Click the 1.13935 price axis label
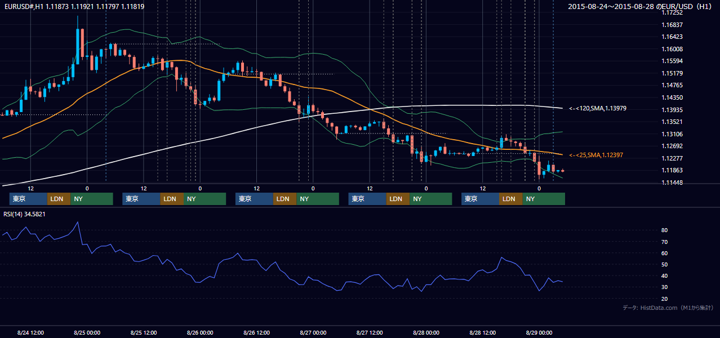This screenshot has width=720, height=338. [672, 110]
